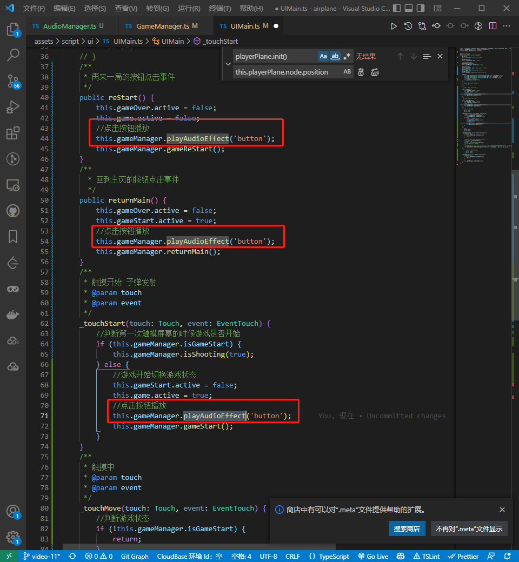The width and height of the screenshot is (519, 562).
Task: Toggle bottom panel layout button
Action: click(409, 8)
